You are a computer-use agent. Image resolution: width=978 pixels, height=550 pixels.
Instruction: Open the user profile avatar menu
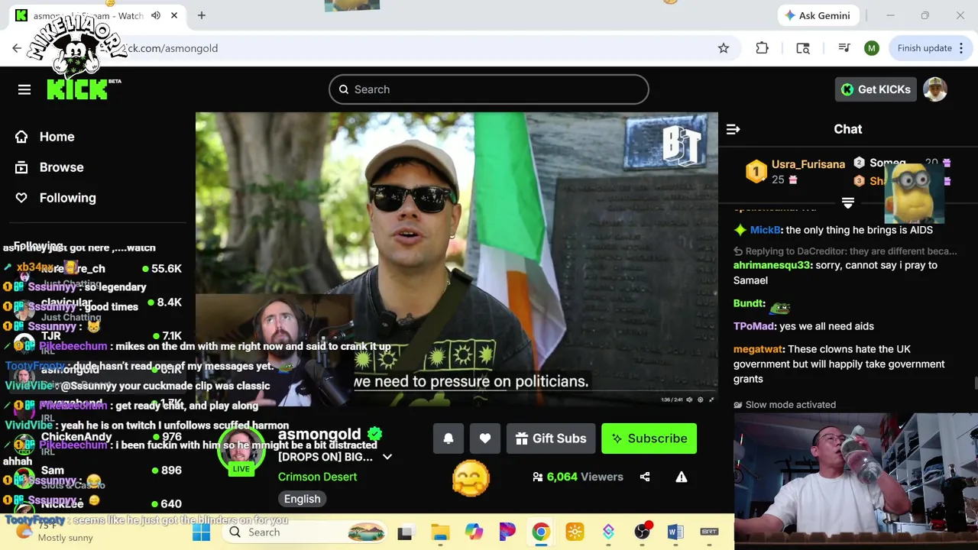coord(935,89)
